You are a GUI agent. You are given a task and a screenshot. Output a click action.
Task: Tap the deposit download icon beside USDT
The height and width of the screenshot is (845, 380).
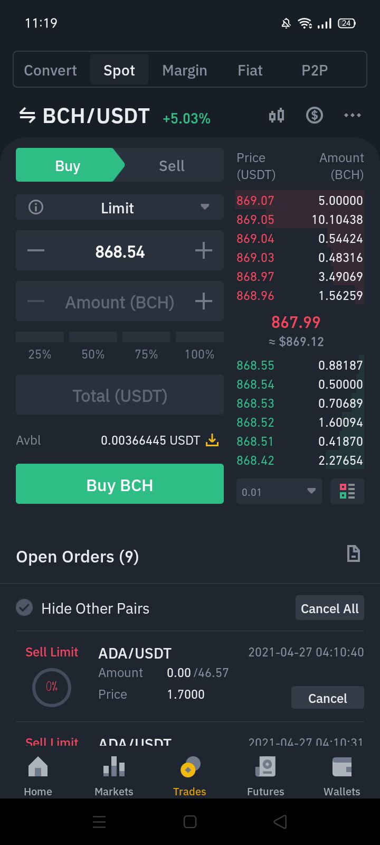coord(212,440)
